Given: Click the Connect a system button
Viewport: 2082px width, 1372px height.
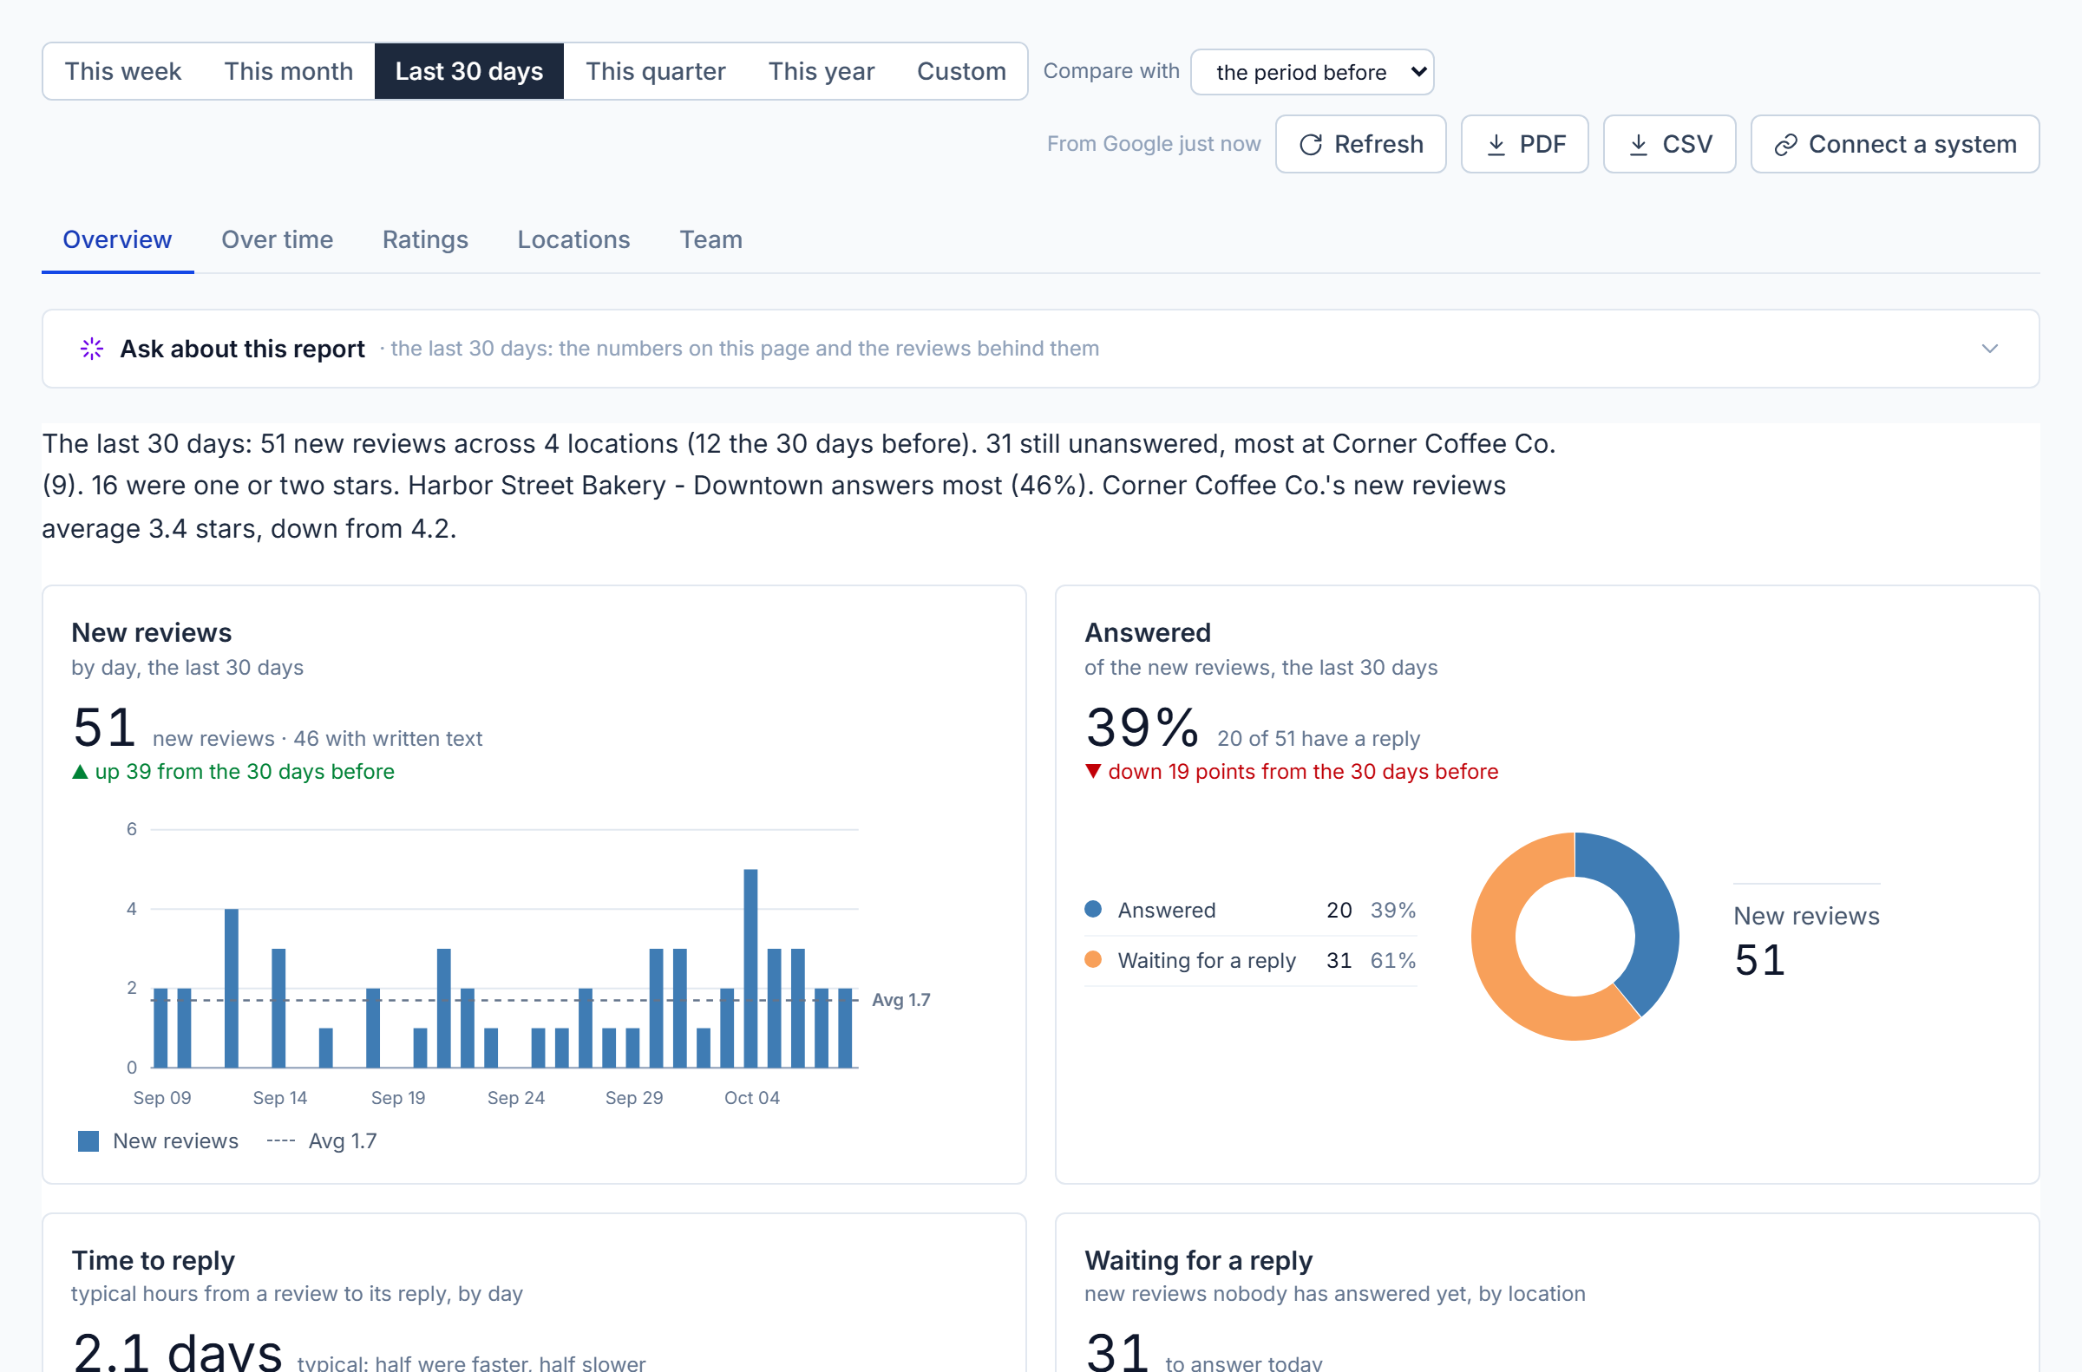Looking at the screenshot, I should tap(1895, 144).
